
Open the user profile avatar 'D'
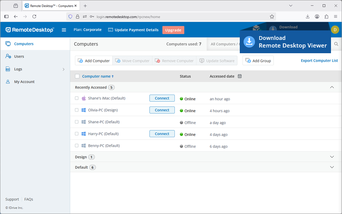coord(335,30)
